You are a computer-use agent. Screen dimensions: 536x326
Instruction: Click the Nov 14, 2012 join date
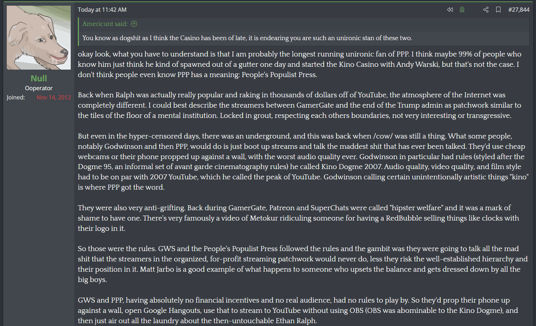click(x=54, y=97)
